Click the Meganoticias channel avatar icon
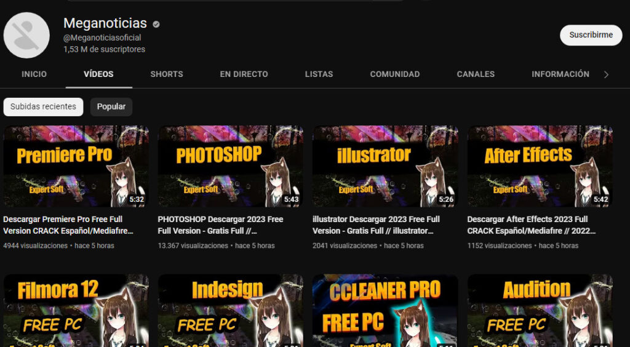The image size is (630, 347). pos(26,35)
